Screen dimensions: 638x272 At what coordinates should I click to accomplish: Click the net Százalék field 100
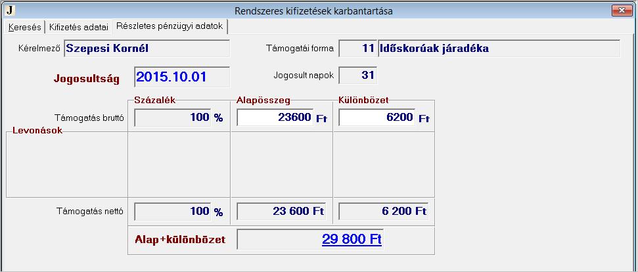[x=173, y=212]
